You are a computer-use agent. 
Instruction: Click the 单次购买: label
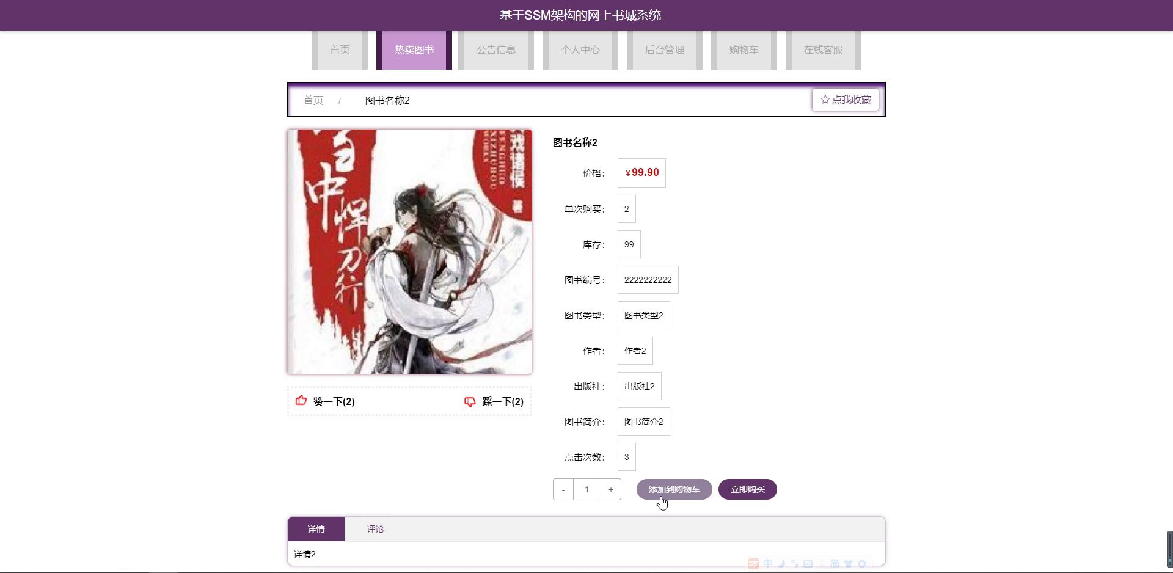coord(585,210)
